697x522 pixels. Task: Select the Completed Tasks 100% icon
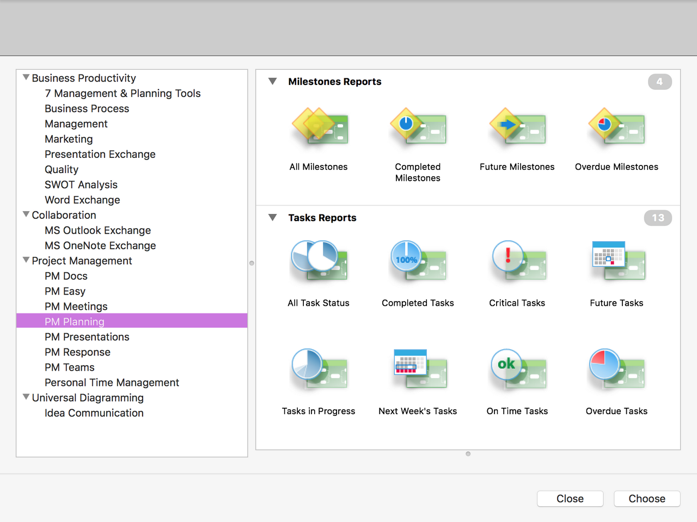(x=418, y=262)
